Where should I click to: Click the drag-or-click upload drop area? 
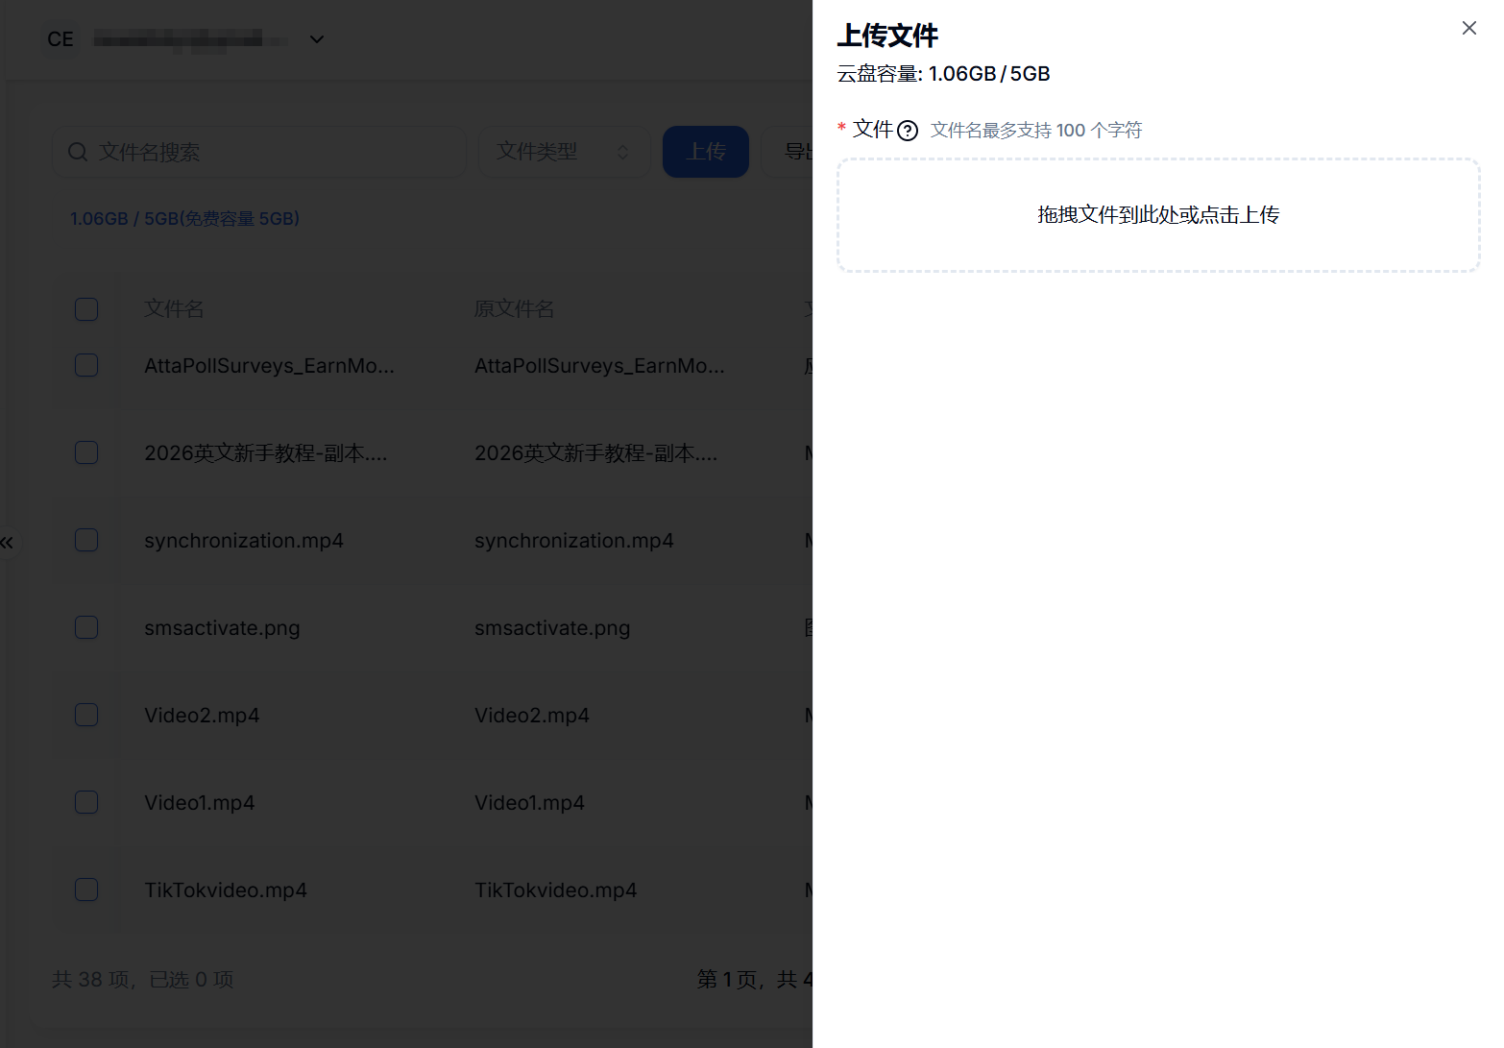click(1158, 215)
